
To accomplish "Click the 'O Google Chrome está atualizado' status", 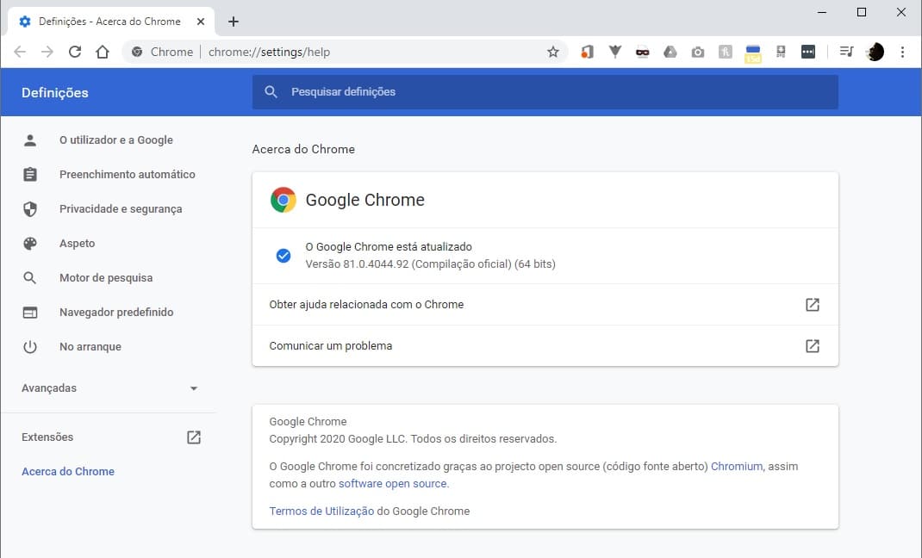I will tap(389, 246).
